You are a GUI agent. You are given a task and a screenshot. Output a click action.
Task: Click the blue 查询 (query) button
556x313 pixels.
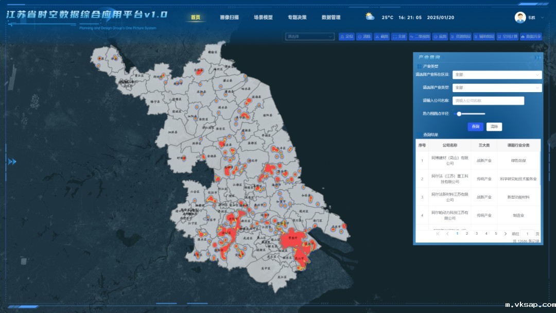point(475,127)
